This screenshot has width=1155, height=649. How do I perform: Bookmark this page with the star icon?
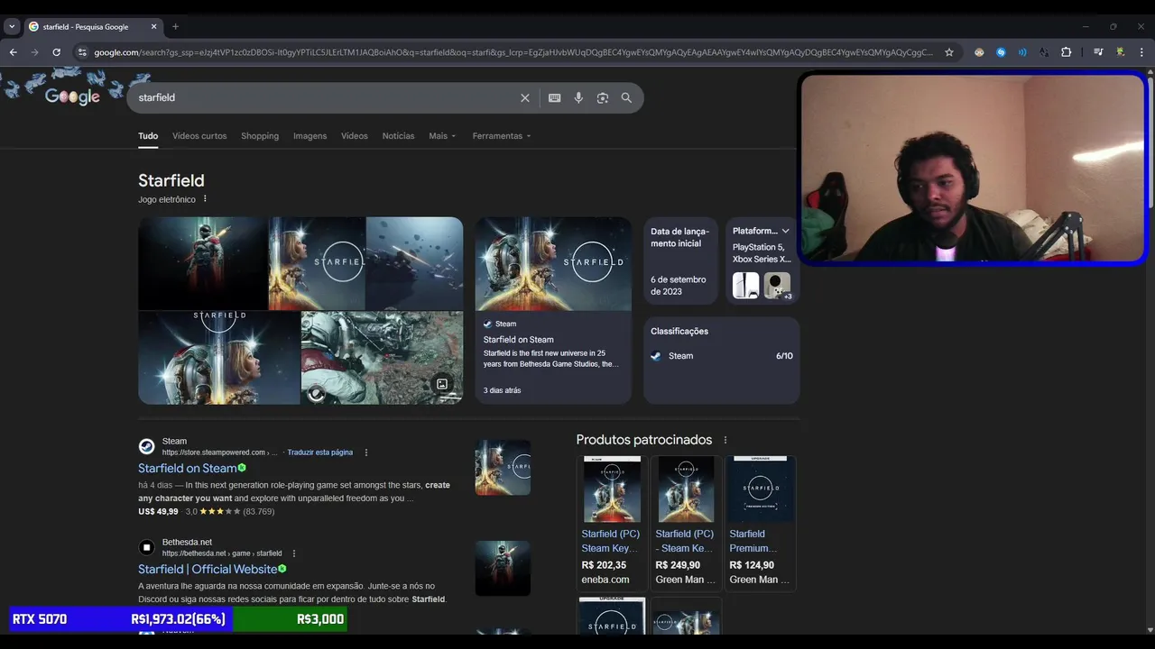click(949, 52)
